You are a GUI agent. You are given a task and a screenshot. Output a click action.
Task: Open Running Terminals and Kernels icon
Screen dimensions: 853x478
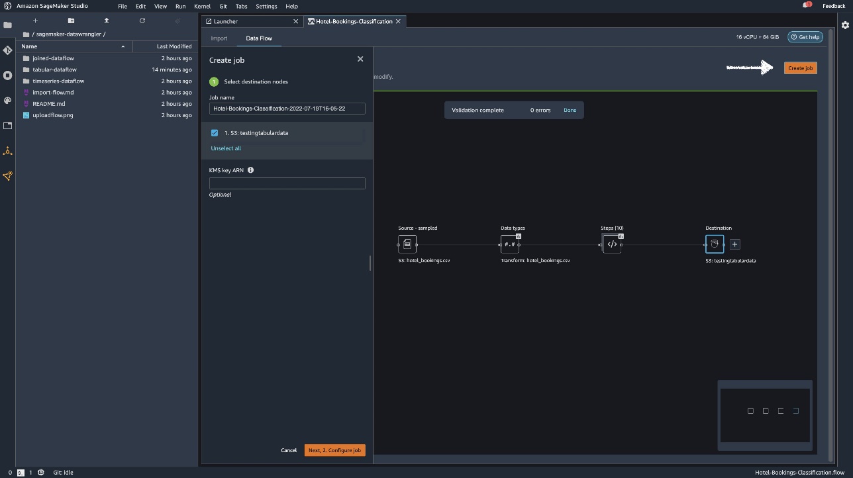point(7,75)
